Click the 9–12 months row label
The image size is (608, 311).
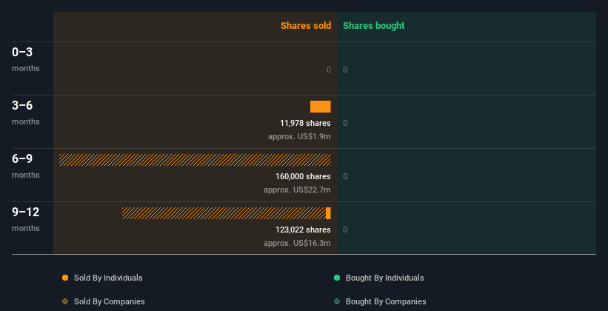pos(26,219)
